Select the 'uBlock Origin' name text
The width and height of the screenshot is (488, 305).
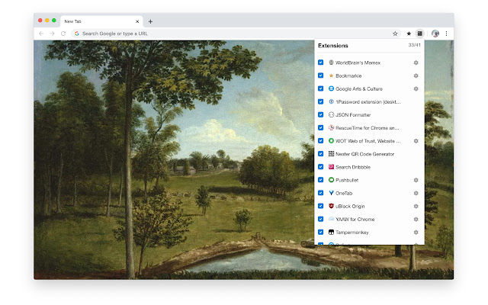coord(350,207)
